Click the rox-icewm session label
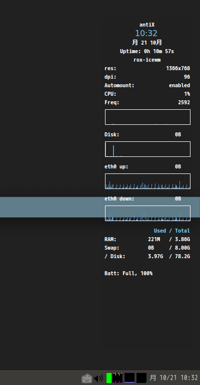This screenshot has height=385, width=200. tap(147, 60)
